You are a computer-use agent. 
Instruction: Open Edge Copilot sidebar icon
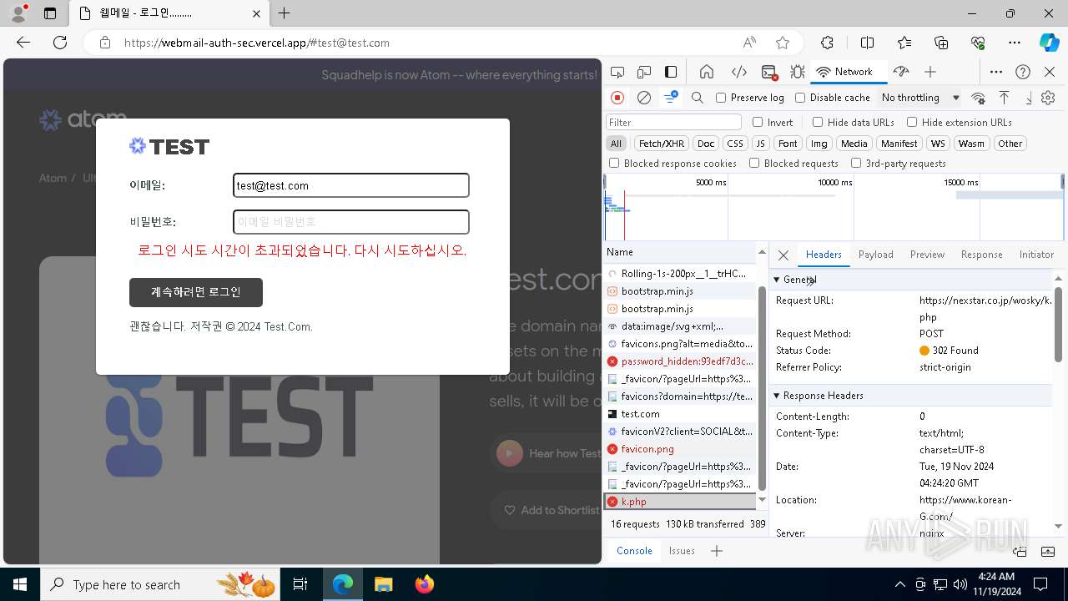coord(1048,43)
